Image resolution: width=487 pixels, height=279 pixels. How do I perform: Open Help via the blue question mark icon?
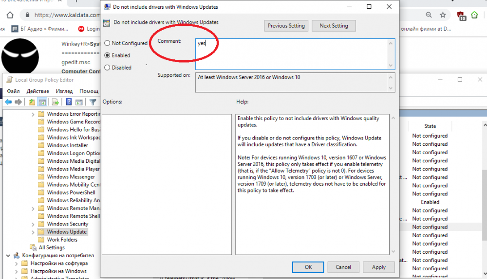(x=69, y=102)
